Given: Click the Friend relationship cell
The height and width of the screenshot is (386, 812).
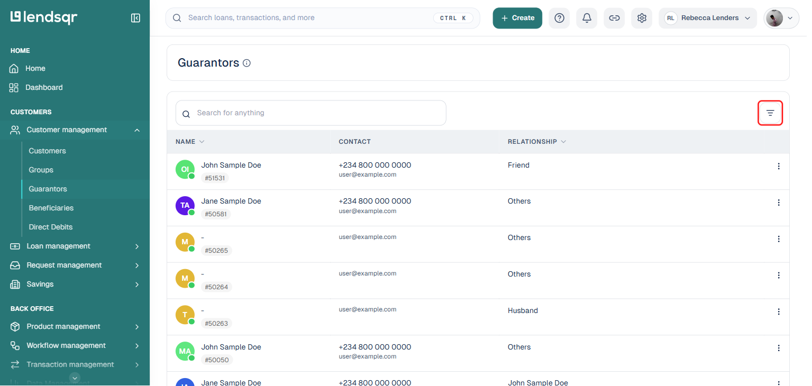Looking at the screenshot, I should 518,166.
